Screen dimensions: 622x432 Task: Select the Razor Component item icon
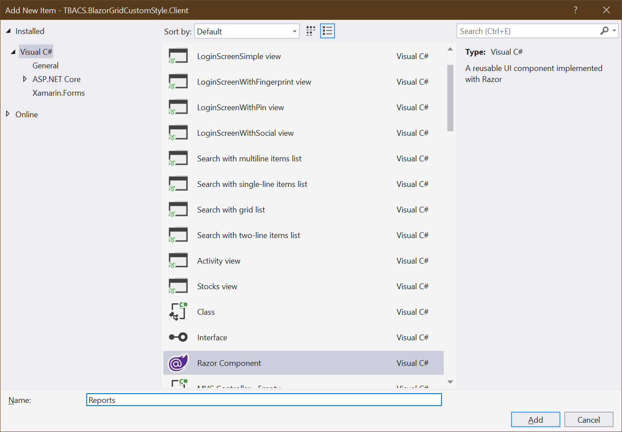(x=178, y=362)
